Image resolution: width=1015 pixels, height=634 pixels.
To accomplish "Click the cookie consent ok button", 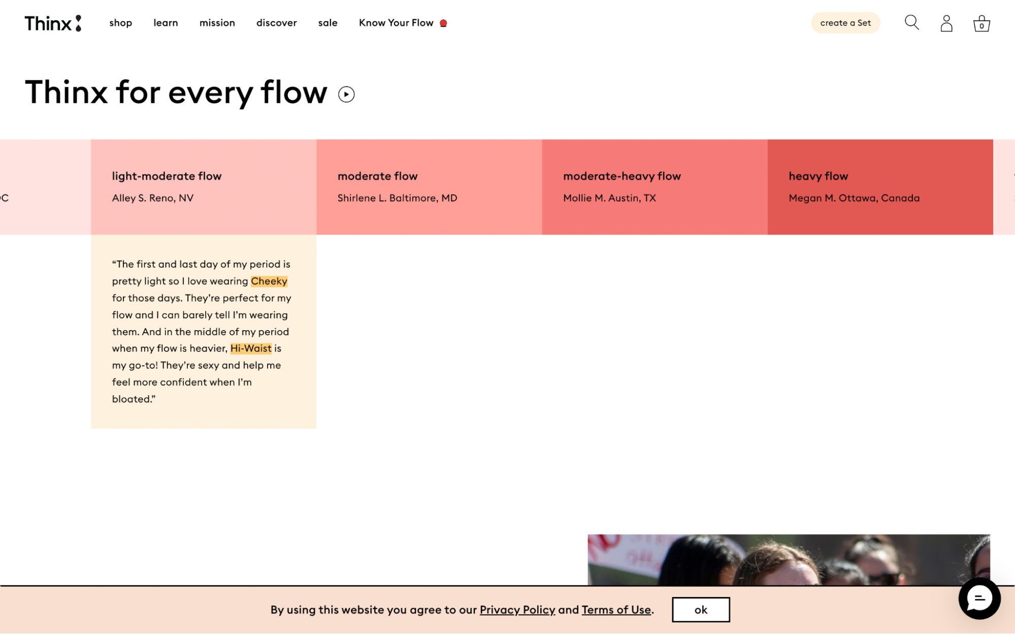I will tap(701, 609).
